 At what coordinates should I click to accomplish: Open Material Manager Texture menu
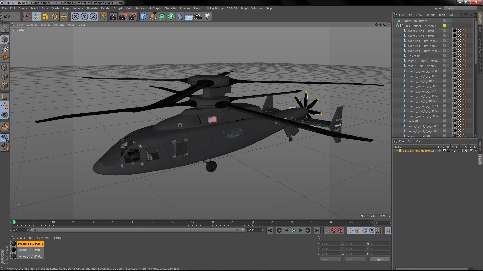[x=56, y=238]
